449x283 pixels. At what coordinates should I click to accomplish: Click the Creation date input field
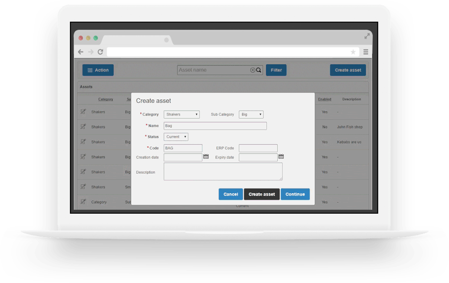(x=183, y=157)
